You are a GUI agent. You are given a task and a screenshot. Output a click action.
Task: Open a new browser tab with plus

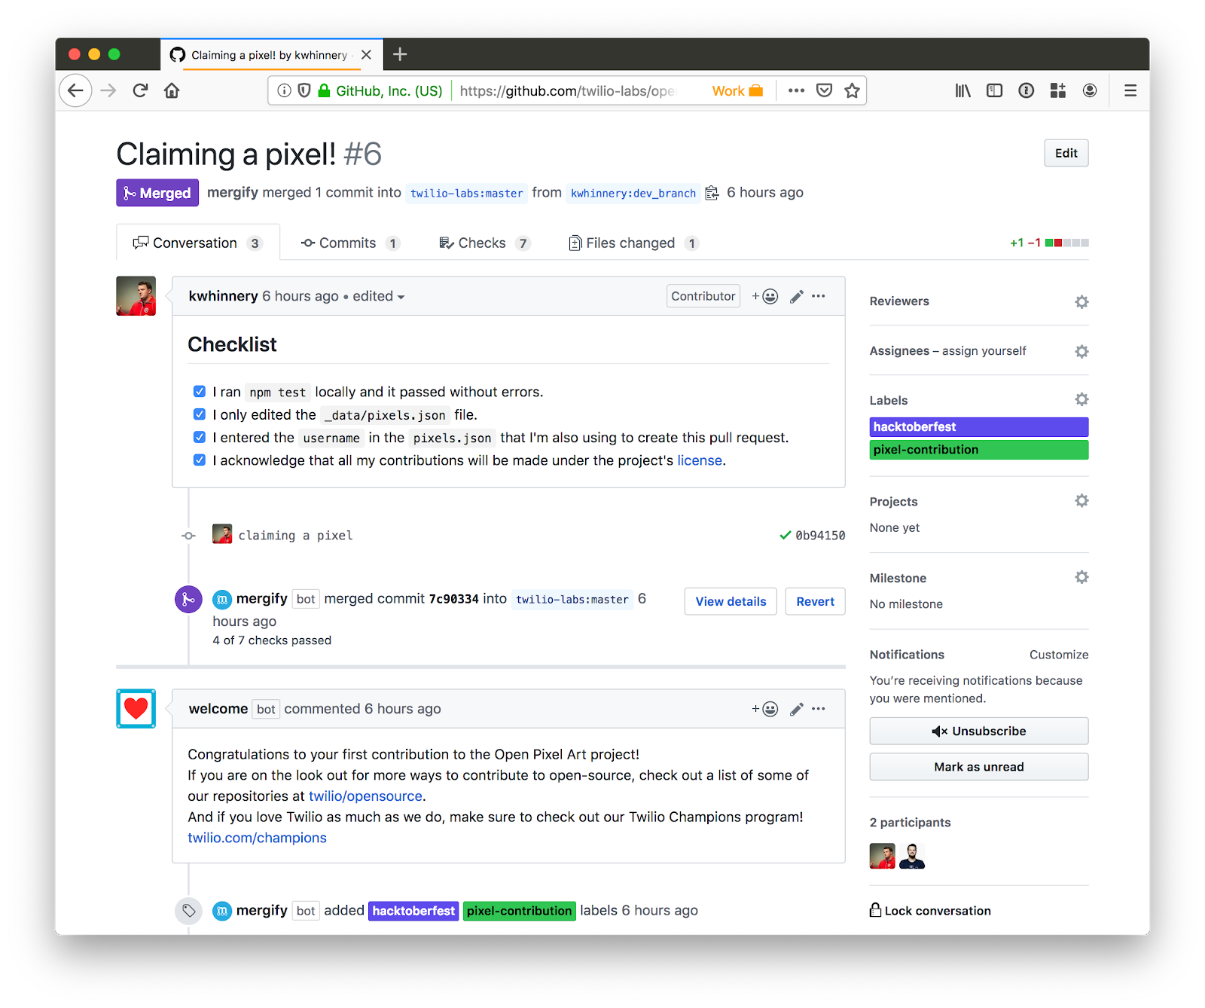pos(400,54)
